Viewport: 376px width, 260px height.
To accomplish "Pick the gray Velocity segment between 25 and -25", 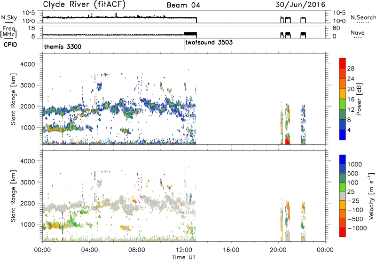I will [x=343, y=196].
